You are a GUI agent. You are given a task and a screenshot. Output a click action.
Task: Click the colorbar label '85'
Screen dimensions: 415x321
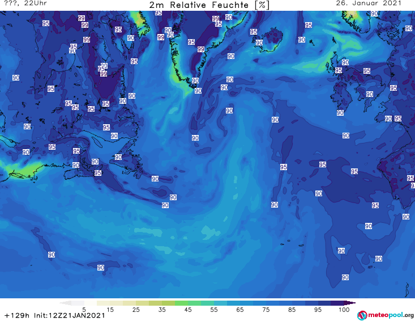coord(292,310)
